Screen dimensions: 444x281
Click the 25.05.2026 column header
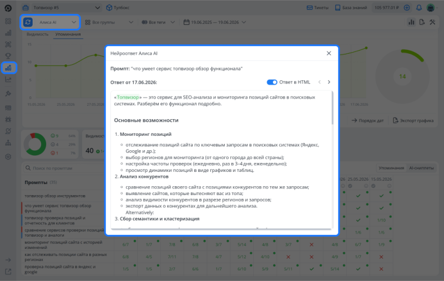tap(358, 179)
